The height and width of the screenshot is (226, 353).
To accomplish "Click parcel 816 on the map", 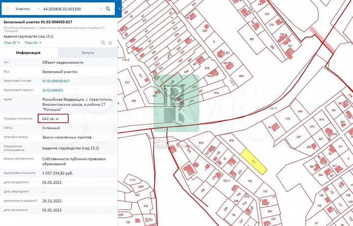I will (x=232, y=141).
